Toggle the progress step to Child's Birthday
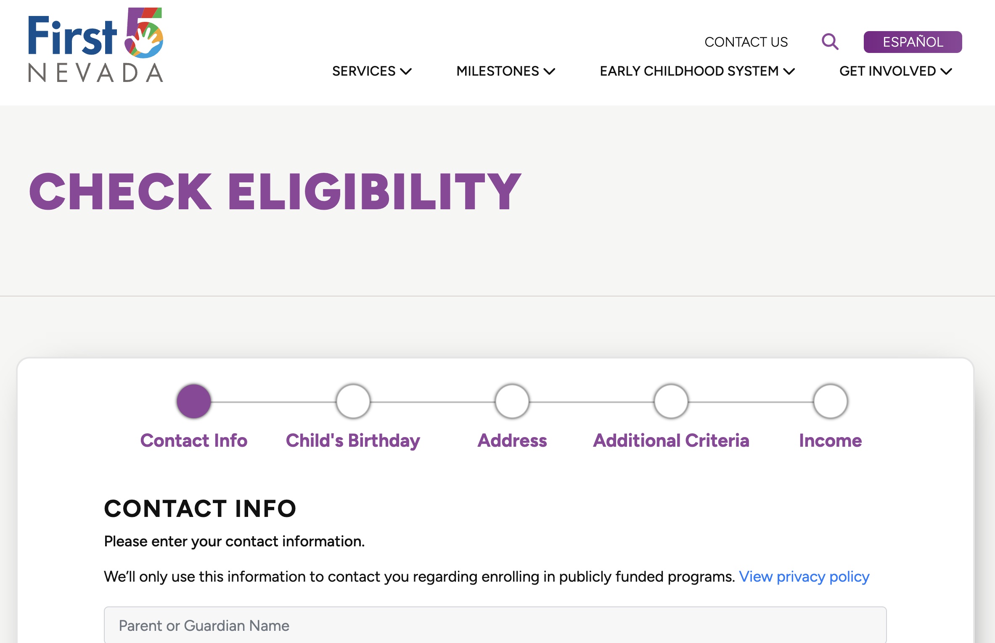This screenshot has height=643, width=995. tap(352, 402)
